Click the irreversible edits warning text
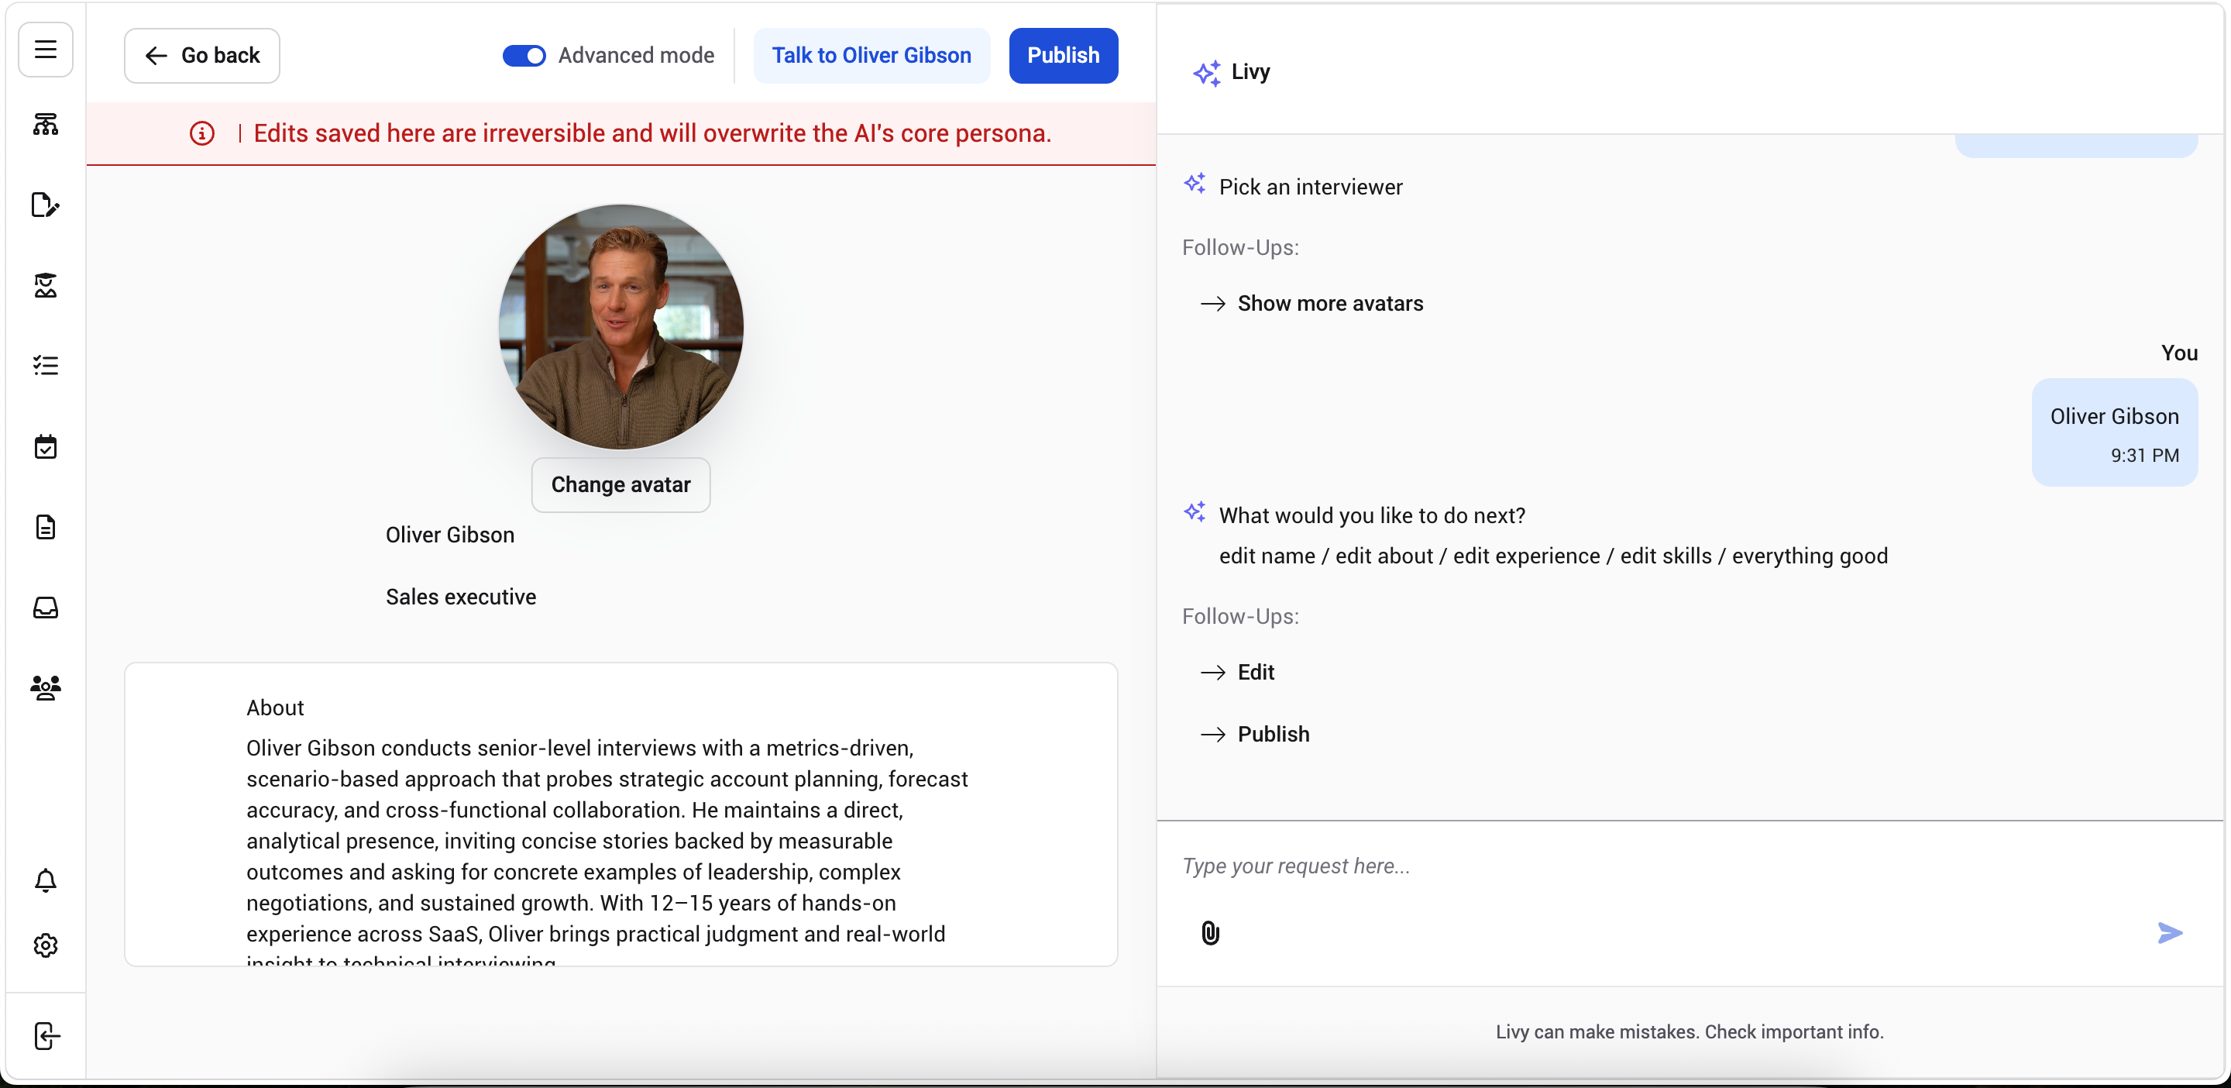Image resolution: width=2231 pixels, height=1088 pixels. [x=652, y=133]
